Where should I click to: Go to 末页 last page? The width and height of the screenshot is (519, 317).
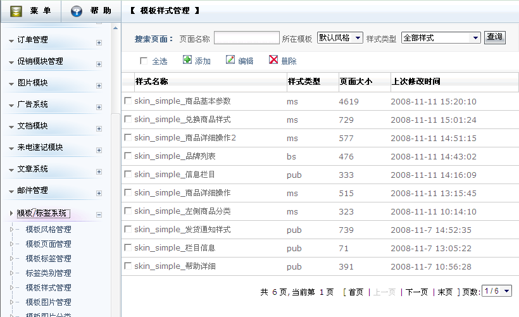(445, 292)
